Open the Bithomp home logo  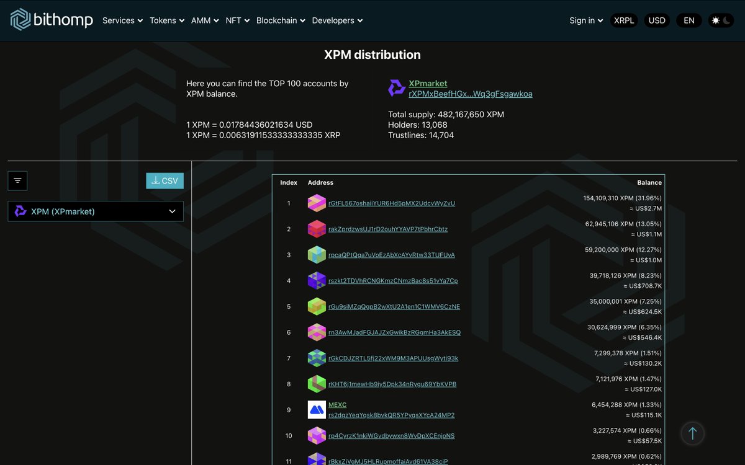coord(52,20)
